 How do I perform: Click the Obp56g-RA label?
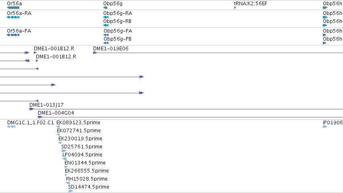pyautogui.click(x=118, y=13)
